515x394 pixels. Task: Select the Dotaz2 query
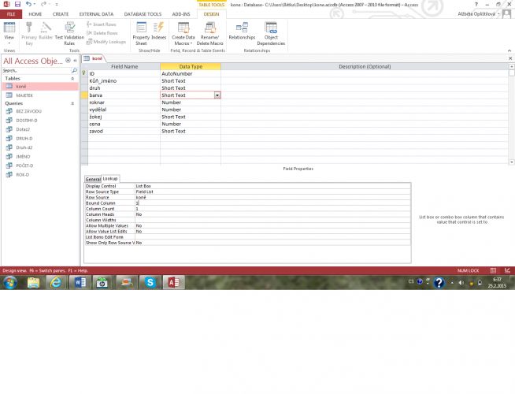[40, 129]
